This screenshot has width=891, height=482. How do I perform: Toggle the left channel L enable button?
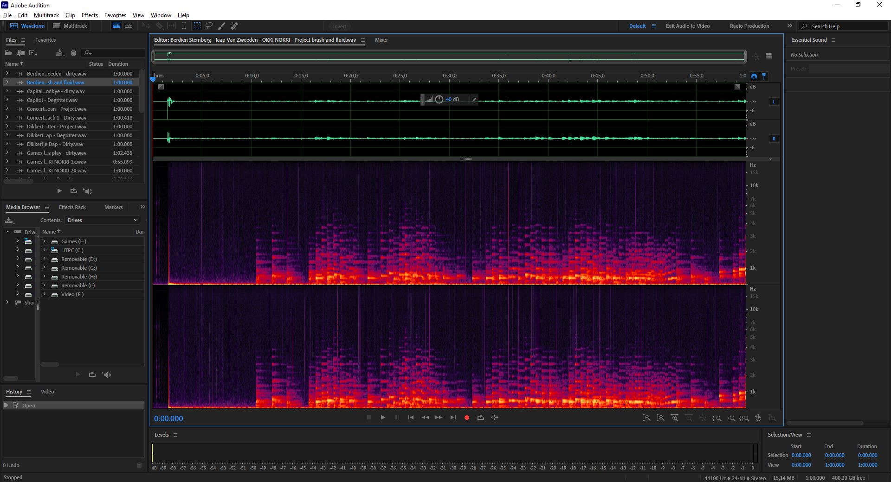(x=774, y=101)
